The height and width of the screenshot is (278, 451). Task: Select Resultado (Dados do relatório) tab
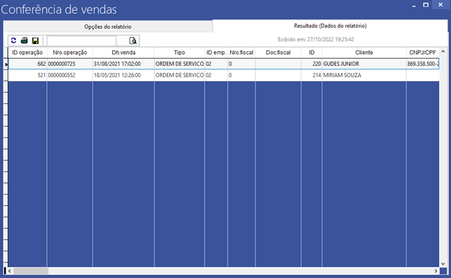click(x=331, y=26)
